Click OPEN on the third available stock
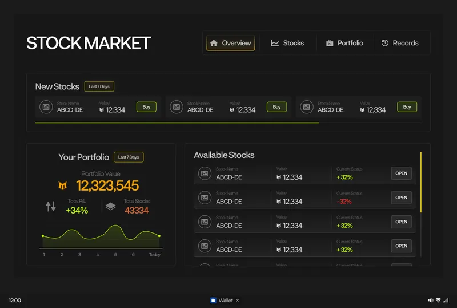Viewport: 457px width, 308px height. pyautogui.click(x=402, y=222)
